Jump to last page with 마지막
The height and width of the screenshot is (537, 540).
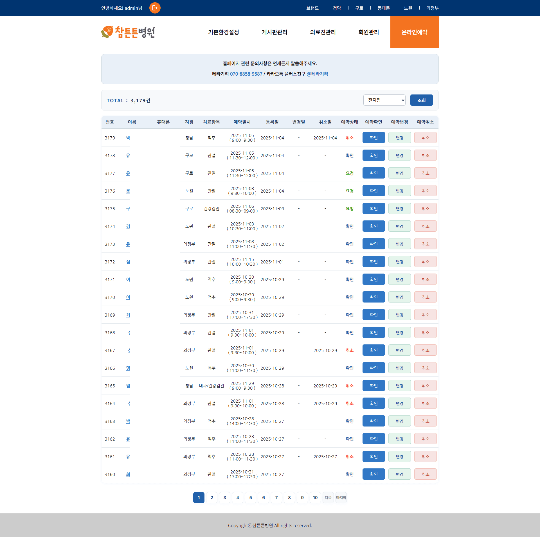pos(341,498)
